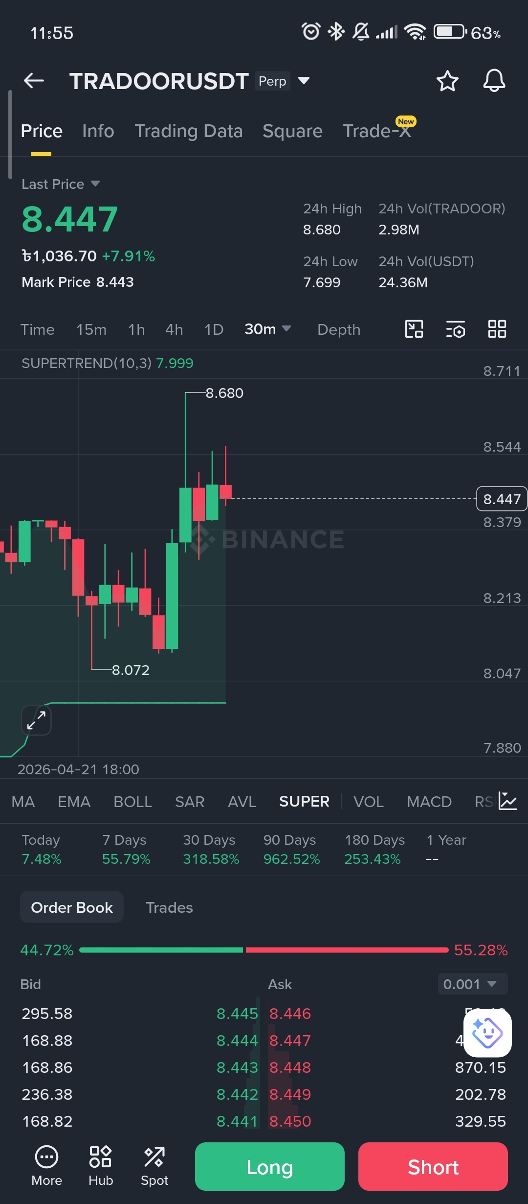Expand the TRADOORUSDT pair selector dropdown
This screenshot has width=528, height=1204.
[x=304, y=81]
